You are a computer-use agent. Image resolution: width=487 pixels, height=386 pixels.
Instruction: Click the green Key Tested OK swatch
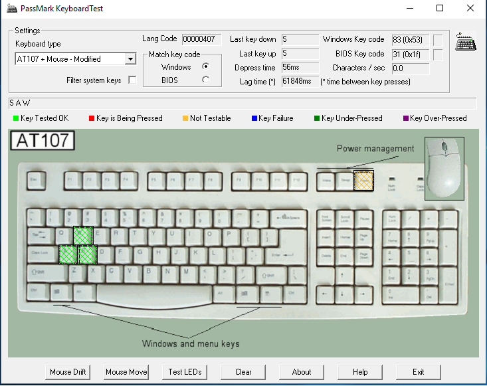[x=16, y=118]
